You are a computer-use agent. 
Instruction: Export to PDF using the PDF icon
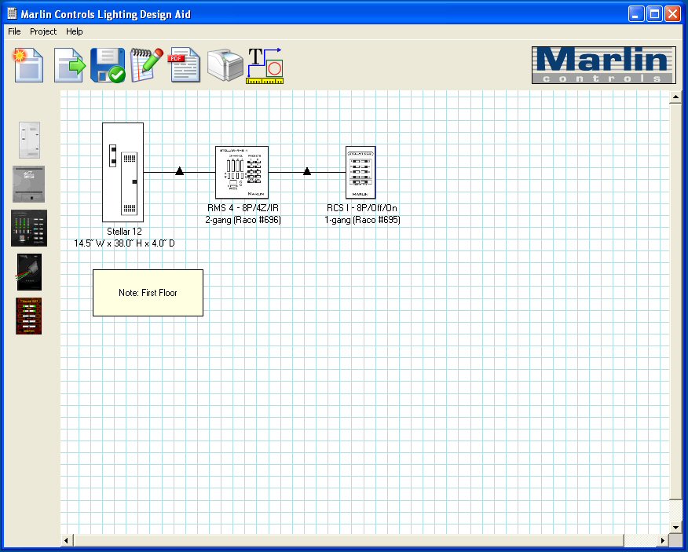point(185,64)
